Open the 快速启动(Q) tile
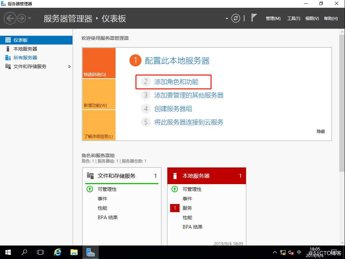This screenshot has height=259, width=345. coord(99,63)
